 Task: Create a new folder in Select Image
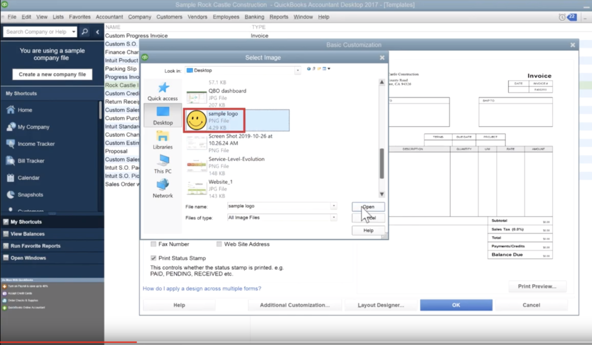(x=319, y=69)
